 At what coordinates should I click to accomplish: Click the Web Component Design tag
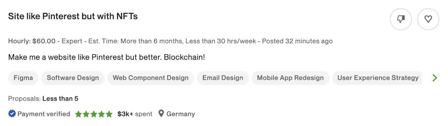click(151, 78)
